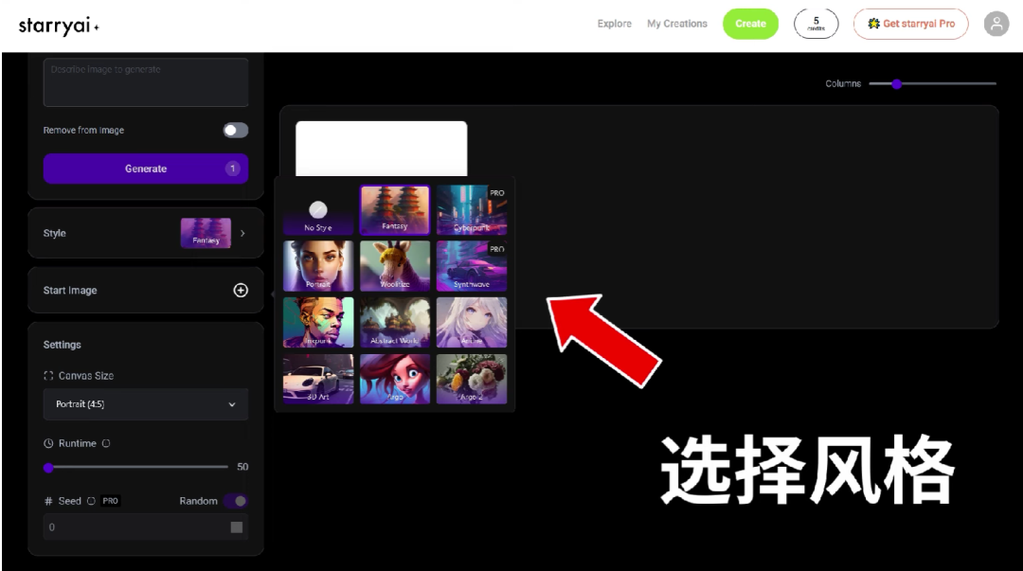
Task: Select the Synthwave PRO style
Action: point(472,266)
